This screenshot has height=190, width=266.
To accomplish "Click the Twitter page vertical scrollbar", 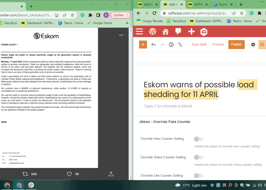I will (x=131, y=104).
